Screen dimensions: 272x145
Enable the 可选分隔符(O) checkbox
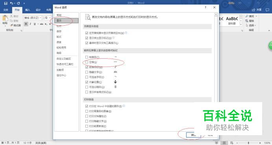click(x=86, y=87)
